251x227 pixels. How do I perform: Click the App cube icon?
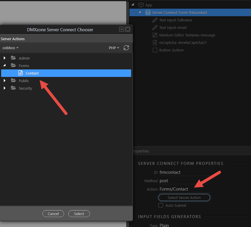coord(141,5)
